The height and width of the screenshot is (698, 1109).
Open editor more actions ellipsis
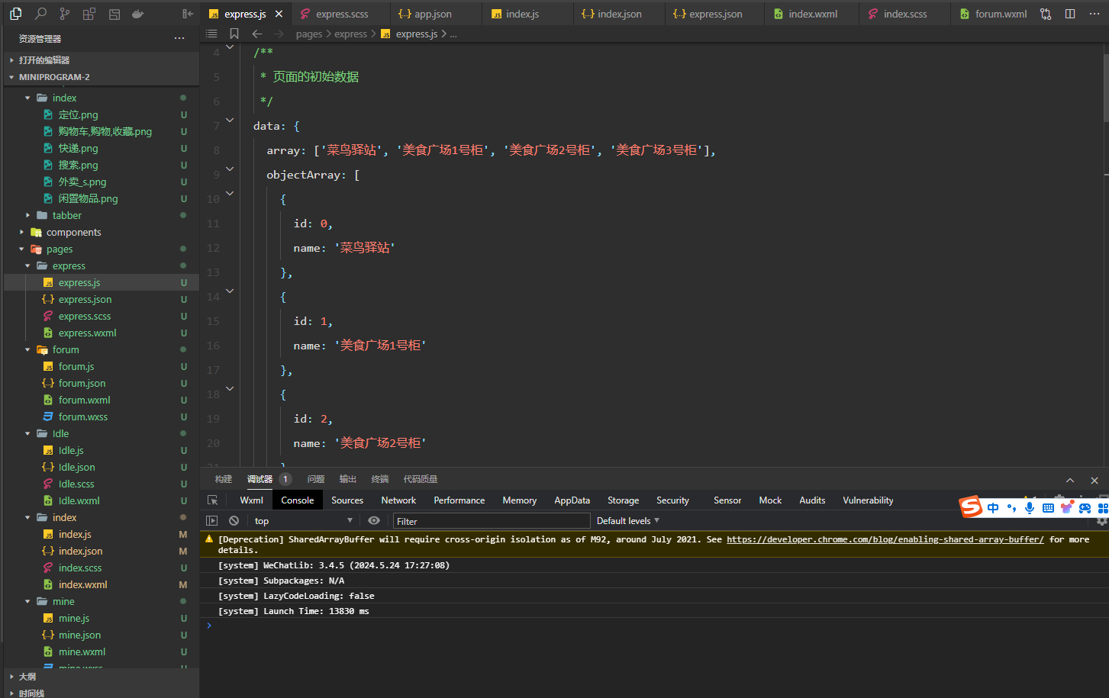[x=1094, y=14]
